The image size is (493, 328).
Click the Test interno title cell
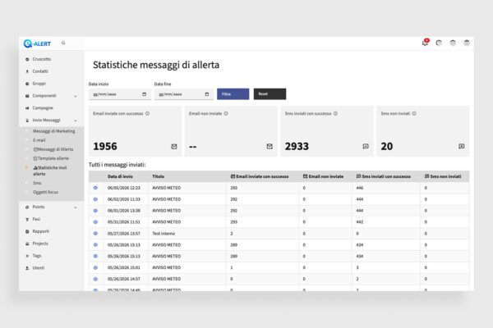click(x=164, y=234)
